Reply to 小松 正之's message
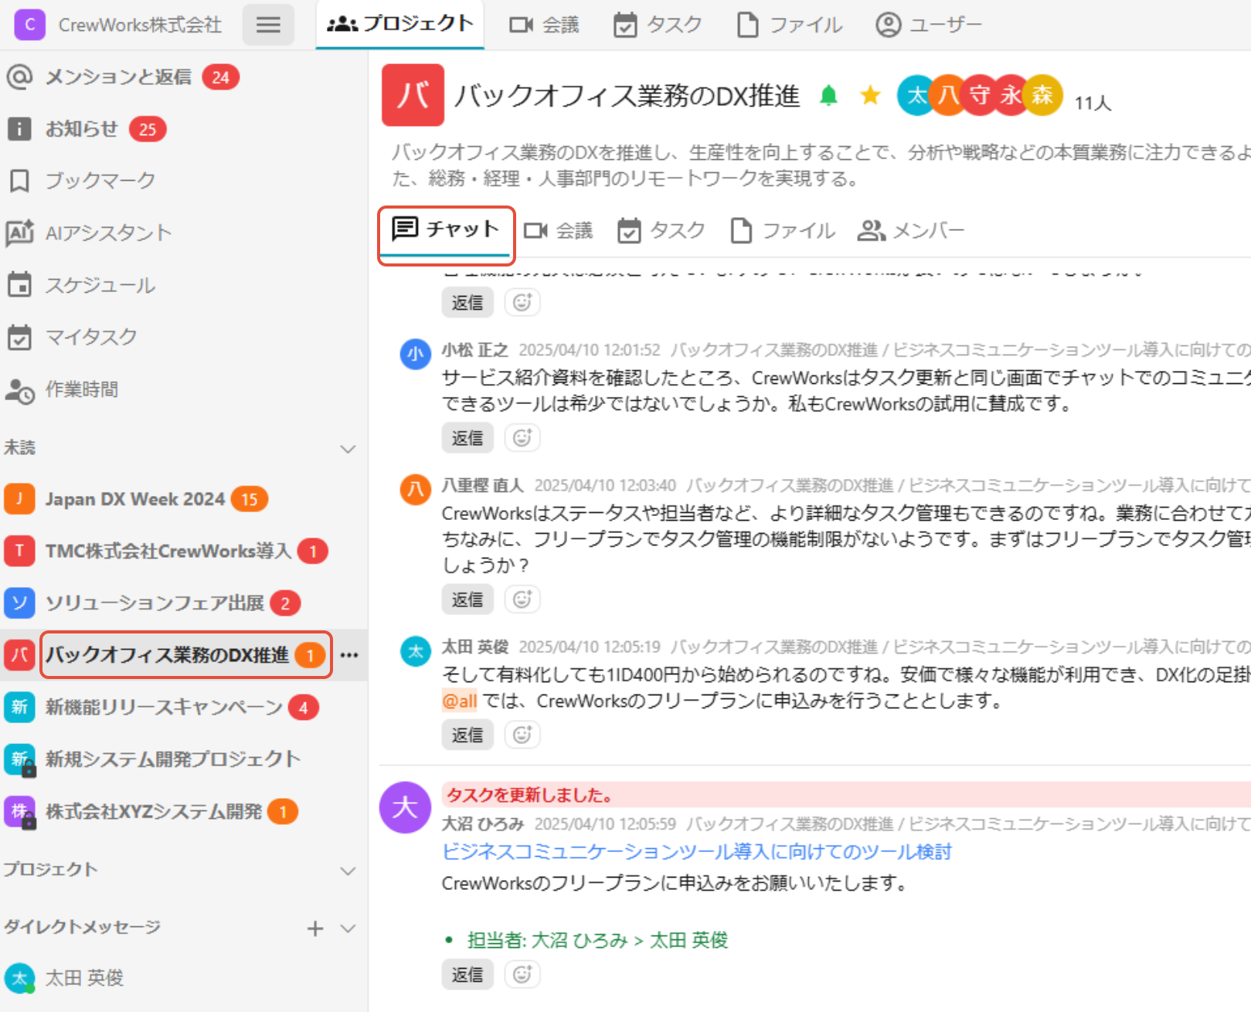 [x=467, y=438]
